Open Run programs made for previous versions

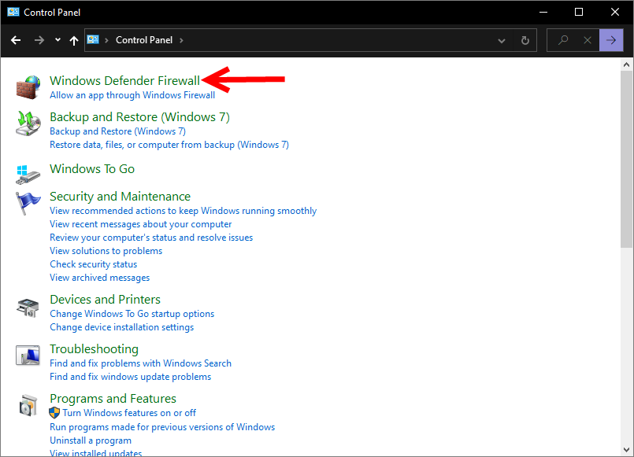(x=162, y=427)
